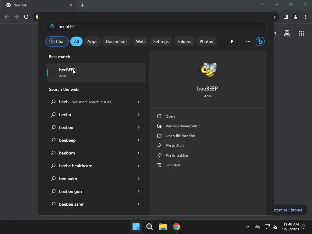Image resolution: width=312 pixels, height=234 pixels.
Task: Choose Open file location
Action: pos(180,136)
